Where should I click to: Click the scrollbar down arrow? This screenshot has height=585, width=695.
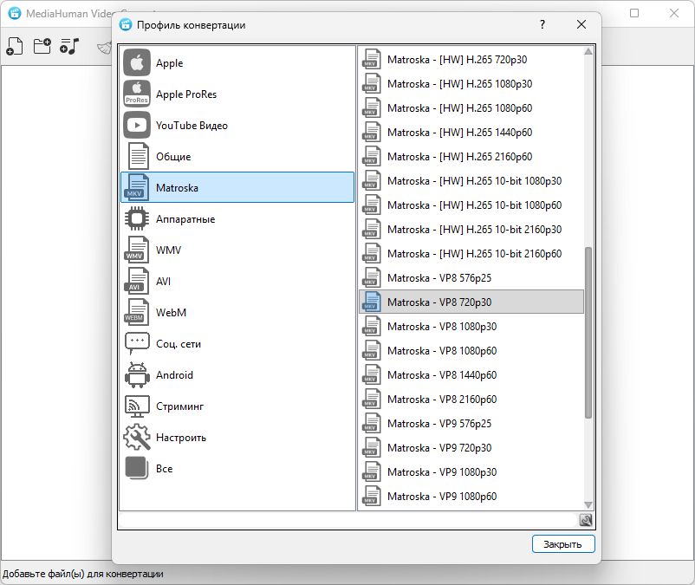click(x=588, y=504)
